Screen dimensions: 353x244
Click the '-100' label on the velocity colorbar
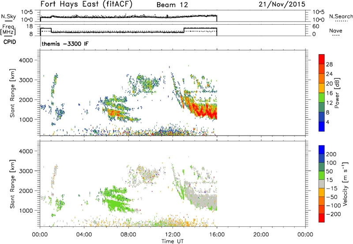pyautogui.click(x=333, y=206)
